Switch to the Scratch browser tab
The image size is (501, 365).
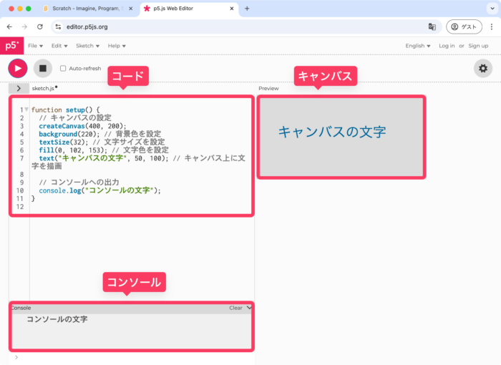pyautogui.click(x=86, y=9)
